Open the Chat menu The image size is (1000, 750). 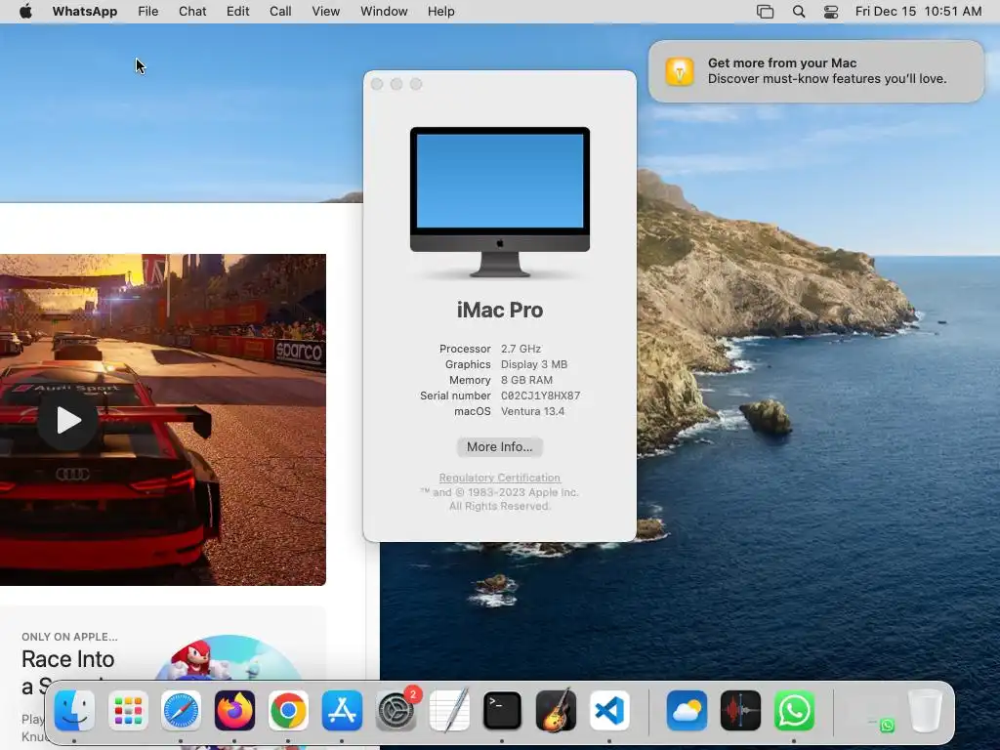[x=192, y=11]
